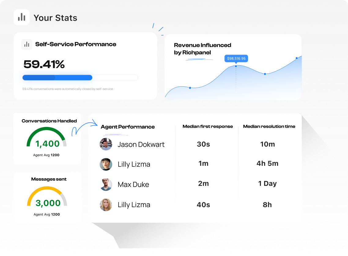The image size is (348, 256).
Task: Click the 4h 5m resolution time value
Action: click(268, 164)
